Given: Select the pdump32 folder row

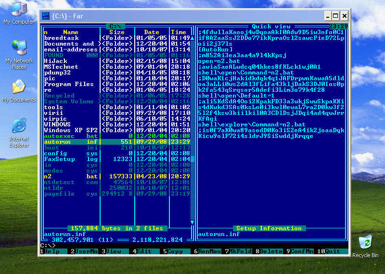Looking at the screenshot, I should [117, 73].
